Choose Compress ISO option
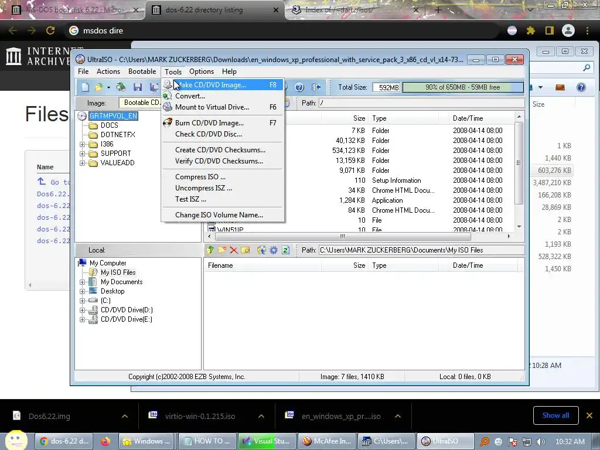Screen dimensions: 600x450 click(222, 177)
